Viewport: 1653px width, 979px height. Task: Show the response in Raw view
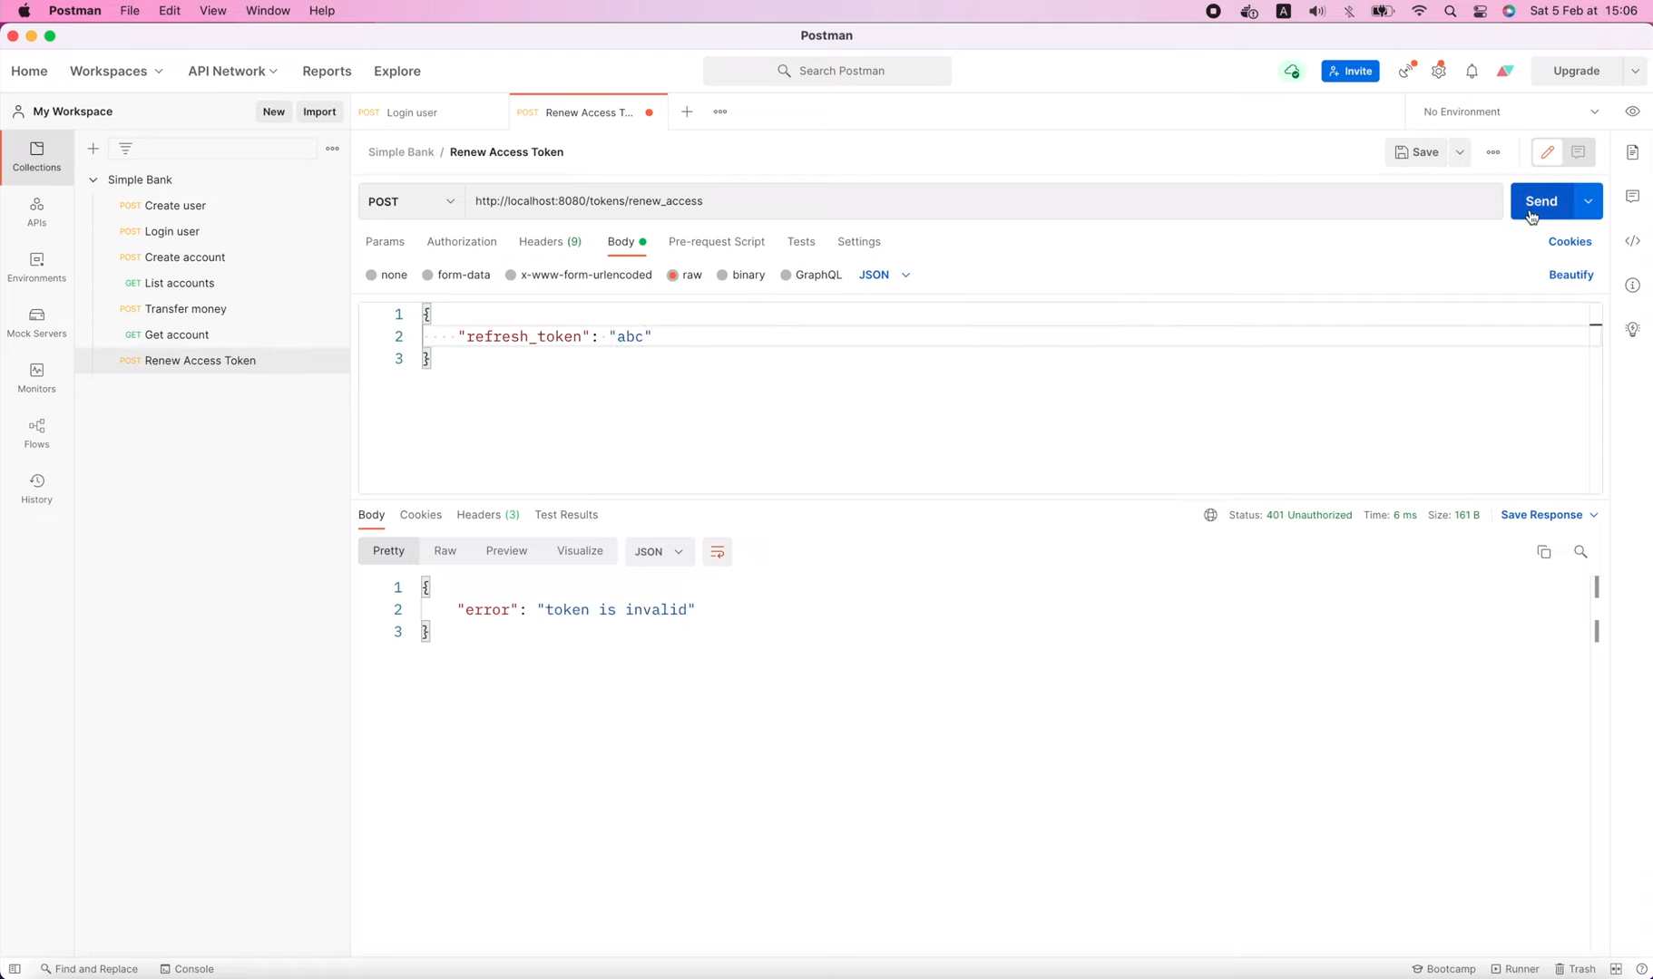[445, 551]
